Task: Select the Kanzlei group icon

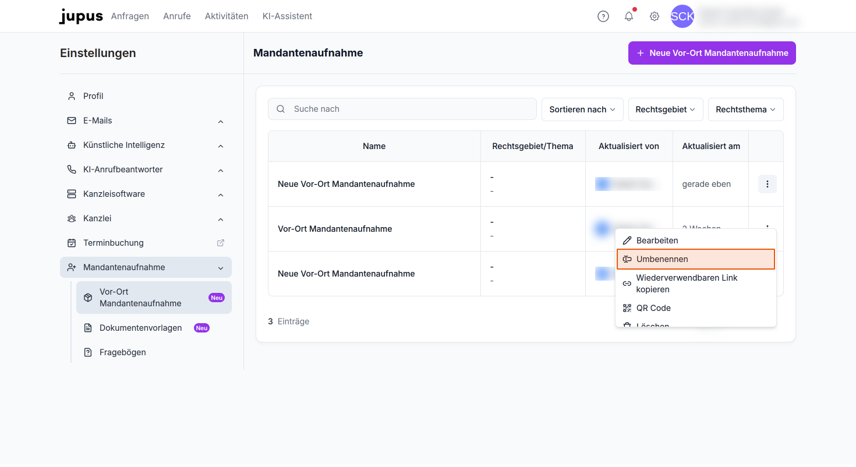Action: click(72, 218)
